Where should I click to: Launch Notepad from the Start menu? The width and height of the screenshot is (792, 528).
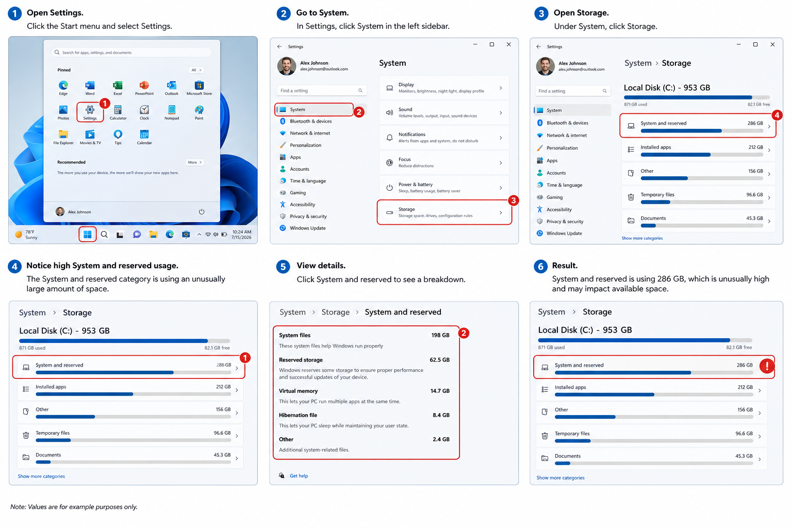[x=172, y=112]
